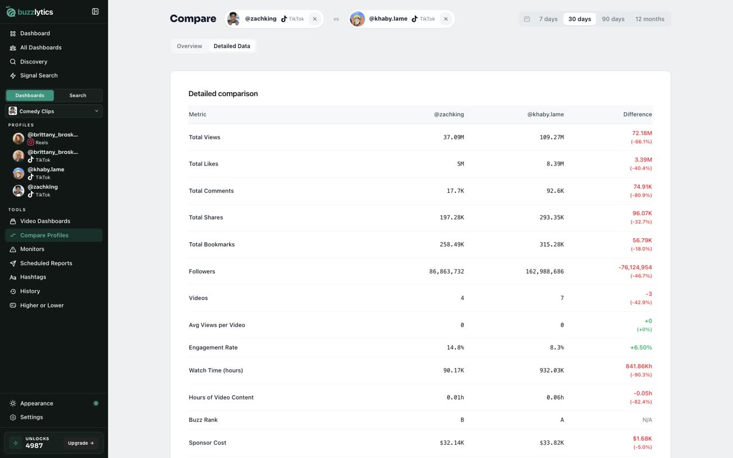Image resolution: width=733 pixels, height=458 pixels.
Task: Open Dashboard from sidebar
Action: tap(54, 33)
